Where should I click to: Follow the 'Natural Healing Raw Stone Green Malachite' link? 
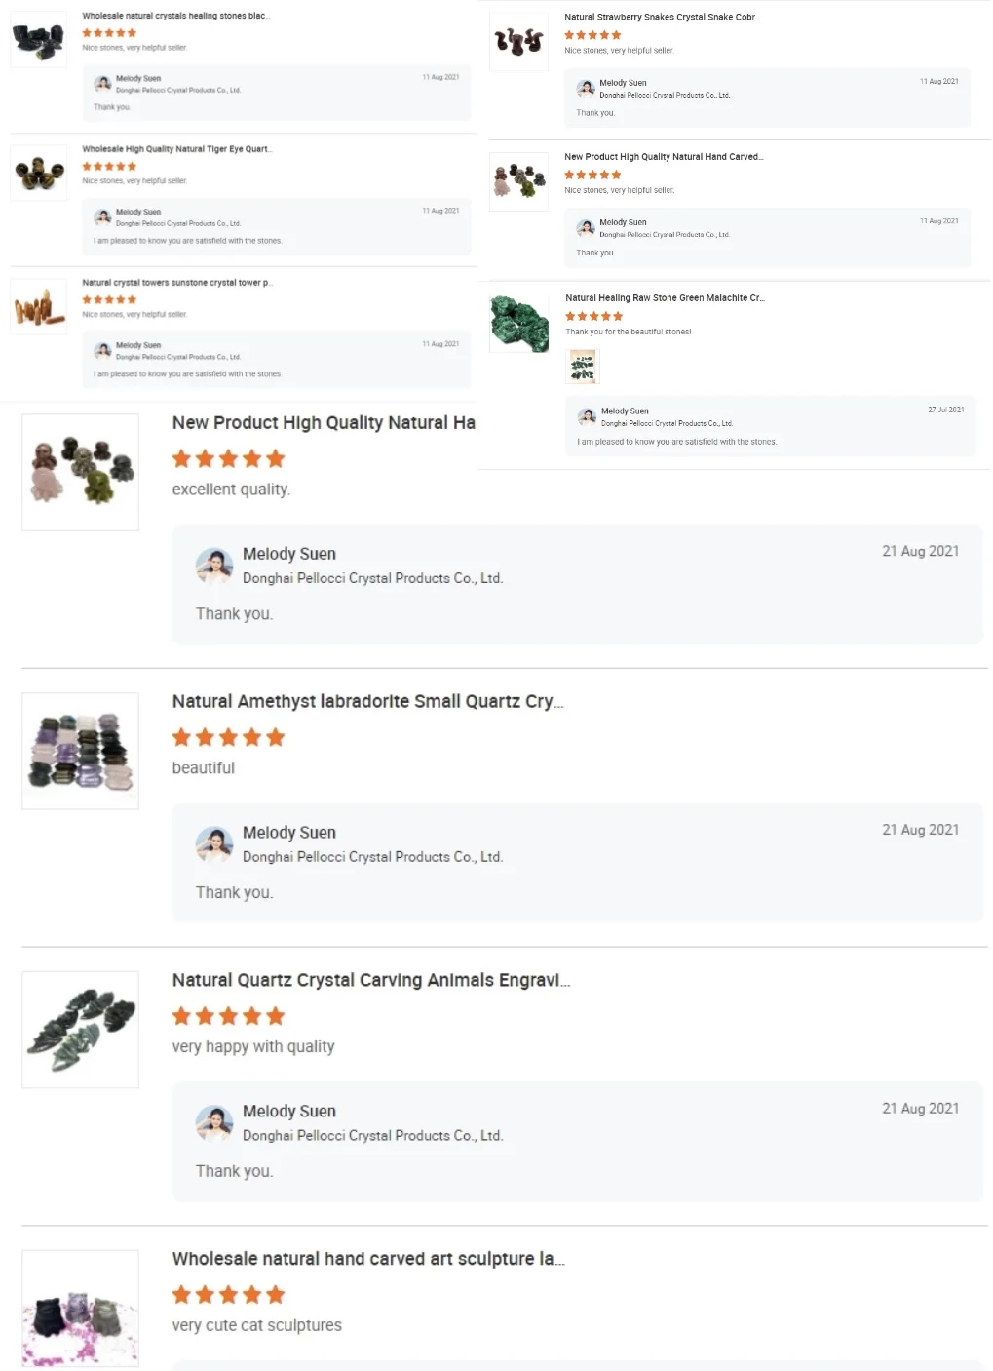click(x=665, y=298)
